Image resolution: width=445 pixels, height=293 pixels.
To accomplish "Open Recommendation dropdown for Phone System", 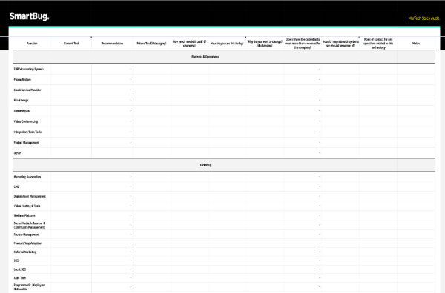I will (131, 80).
